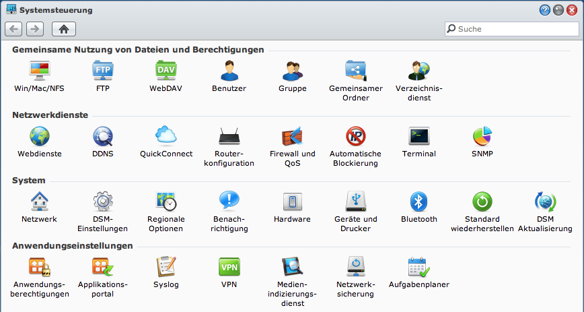Image resolution: width=584 pixels, height=312 pixels.
Task: Open Verzeichnisdienst settings
Action: pos(419,71)
